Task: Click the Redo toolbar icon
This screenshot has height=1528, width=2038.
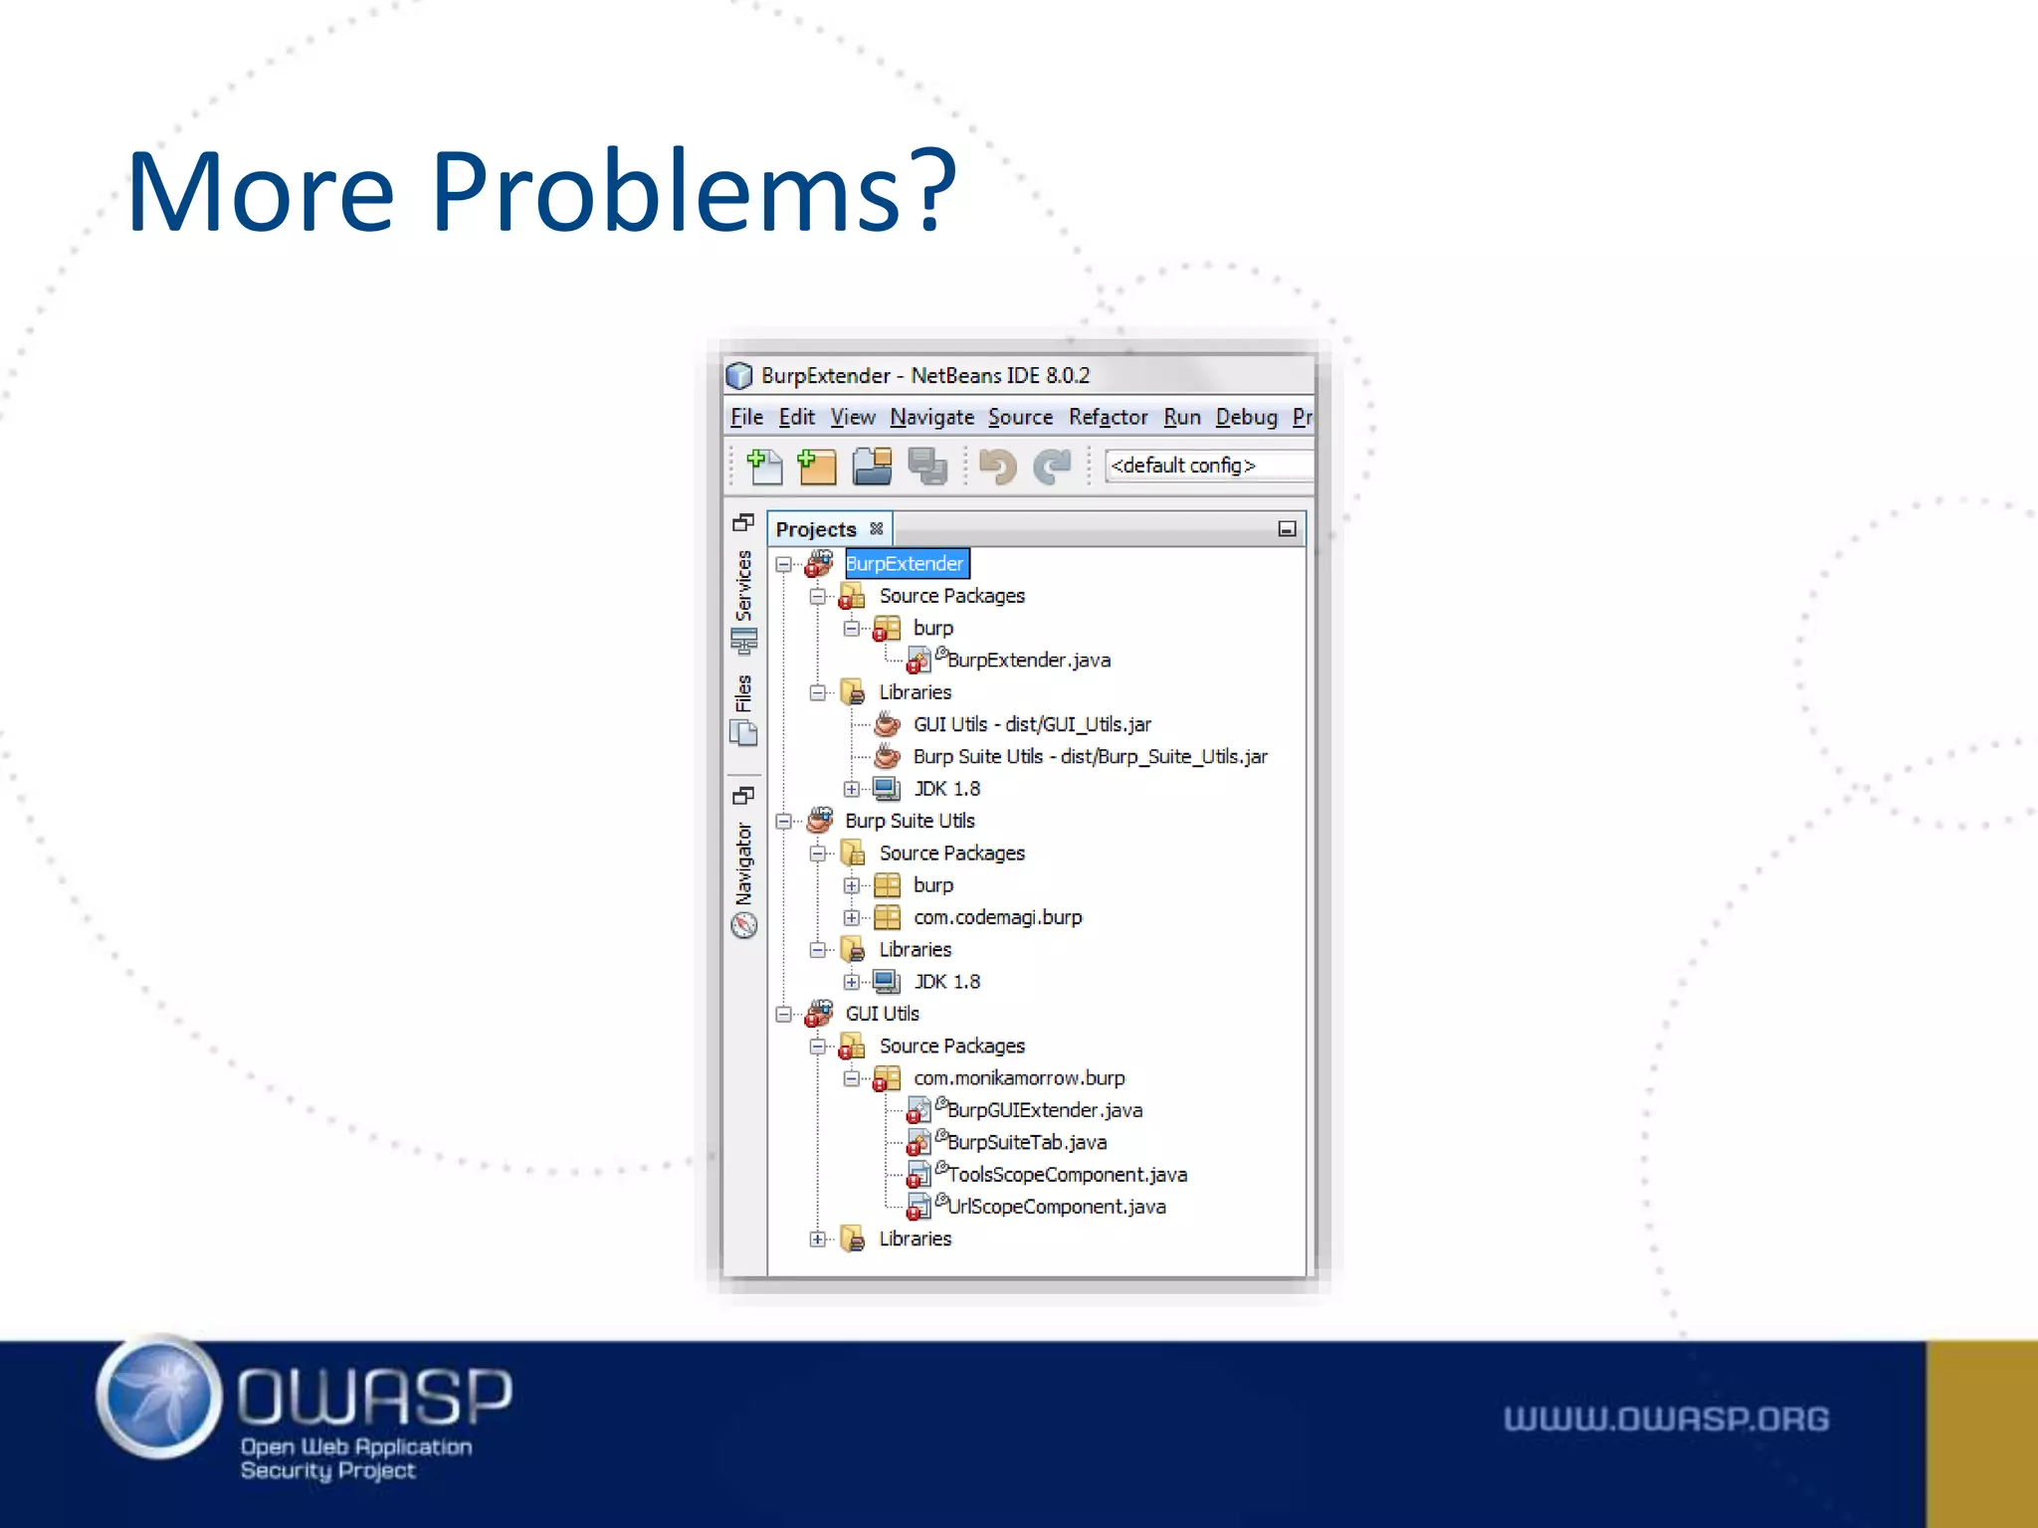Action: pos(1053,466)
